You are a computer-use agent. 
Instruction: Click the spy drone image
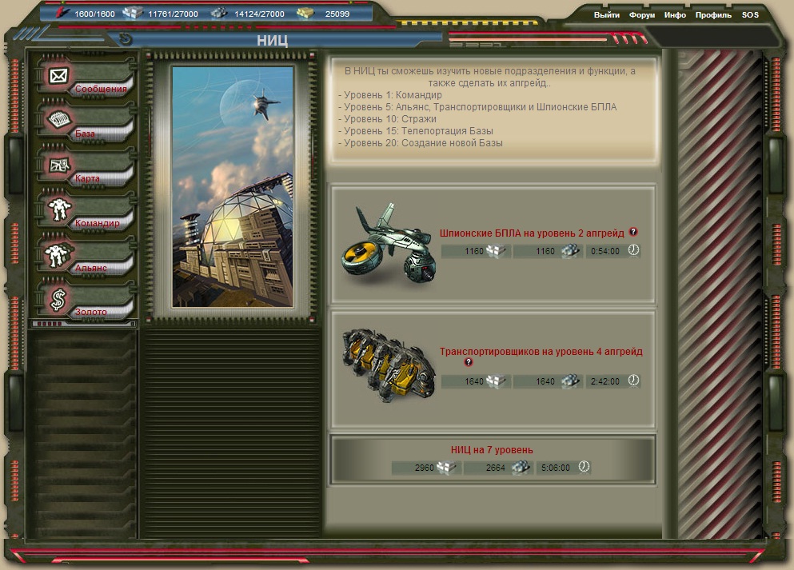tap(389, 245)
